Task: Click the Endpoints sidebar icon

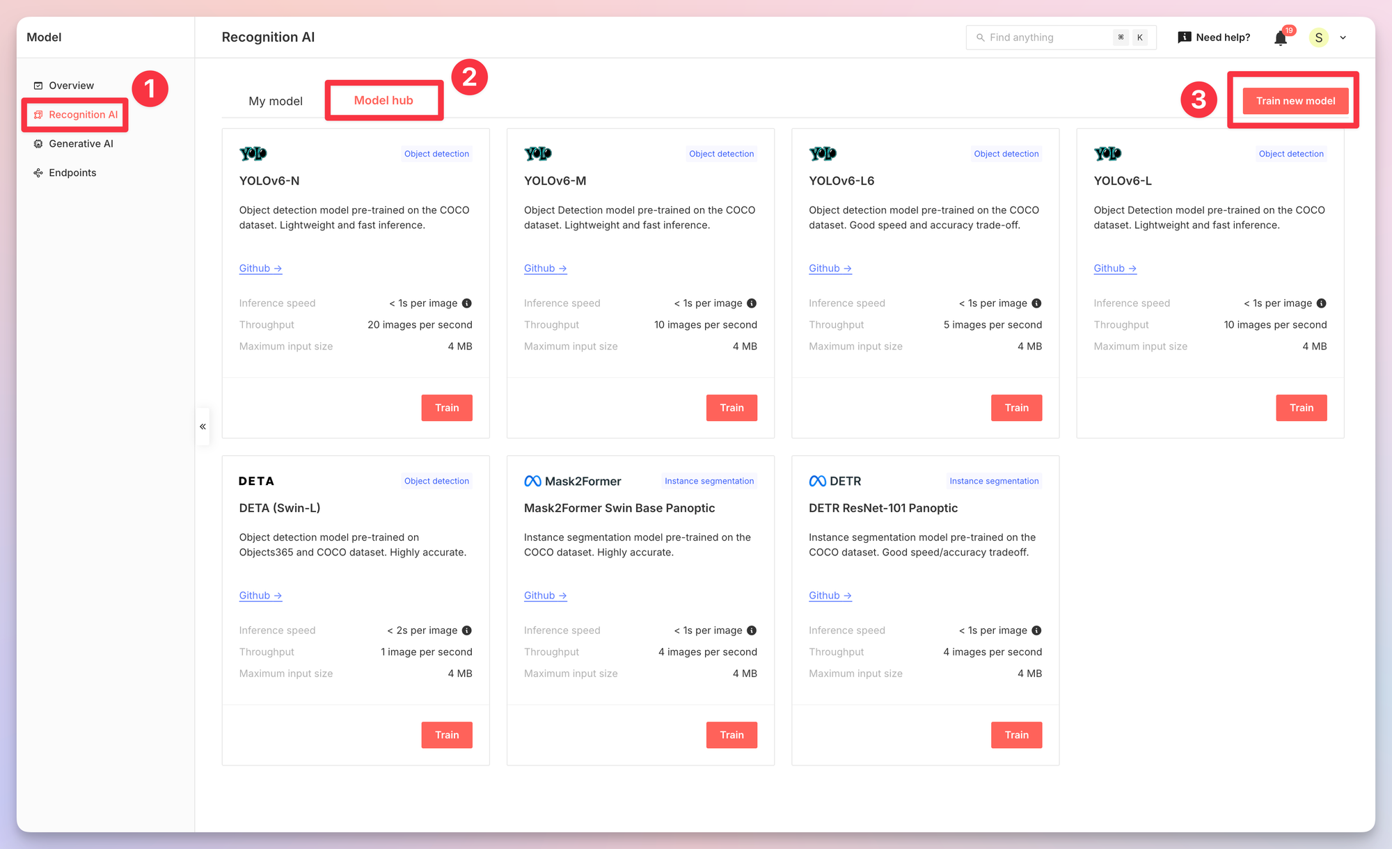Action: pyautogui.click(x=38, y=173)
